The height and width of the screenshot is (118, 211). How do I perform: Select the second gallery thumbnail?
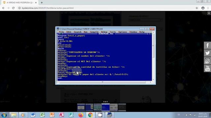[x=89, y=107]
